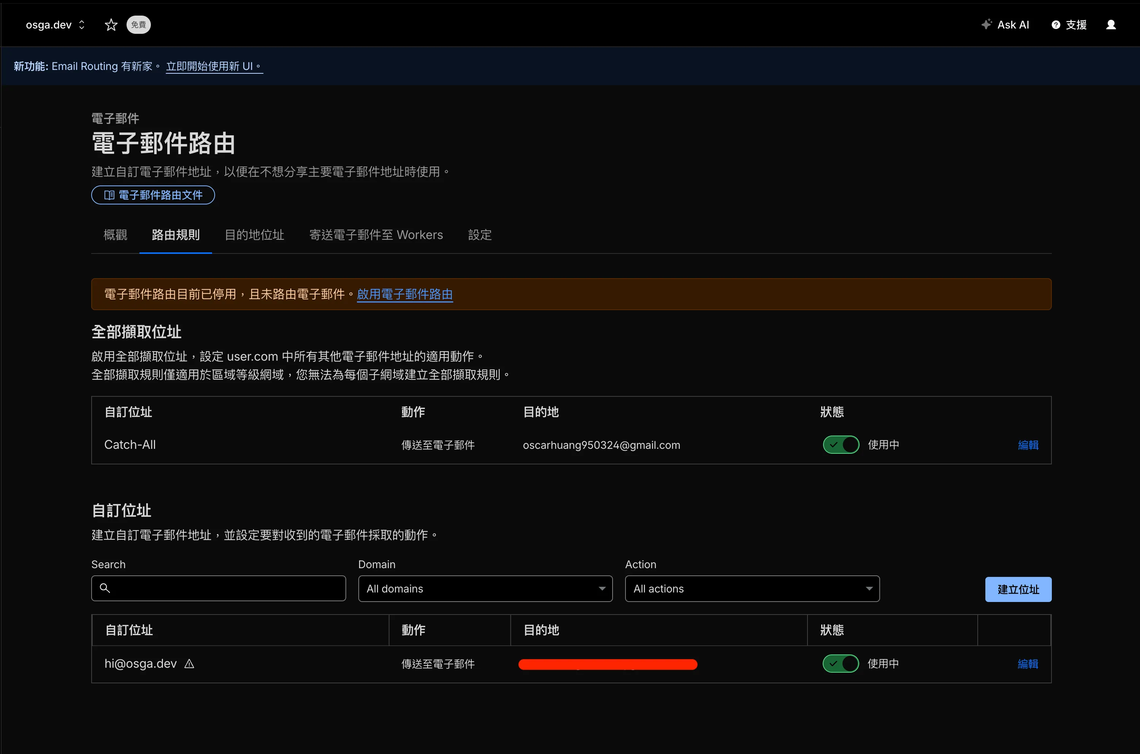Click the star icon to favorite the domain

tap(111, 25)
